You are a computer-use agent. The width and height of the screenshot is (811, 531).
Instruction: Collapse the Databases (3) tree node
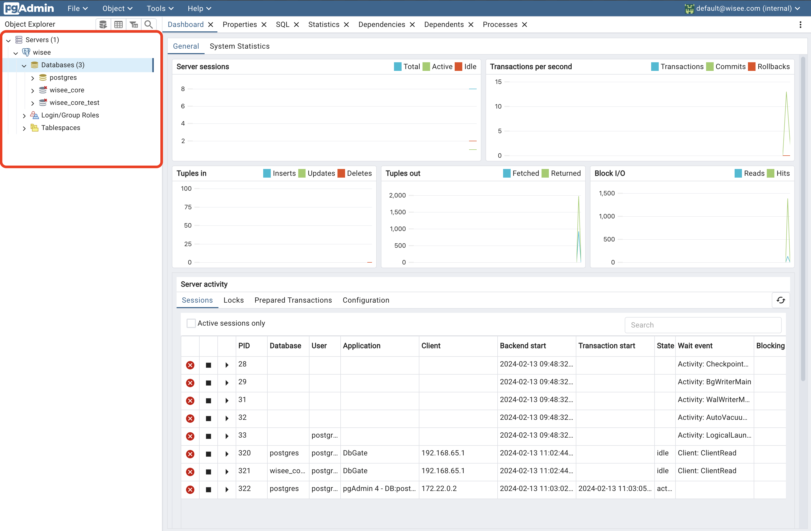click(24, 65)
